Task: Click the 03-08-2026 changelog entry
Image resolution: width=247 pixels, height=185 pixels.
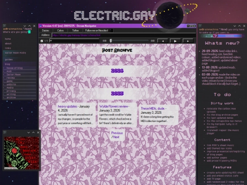Action: pyautogui.click(x=221, y=79)
